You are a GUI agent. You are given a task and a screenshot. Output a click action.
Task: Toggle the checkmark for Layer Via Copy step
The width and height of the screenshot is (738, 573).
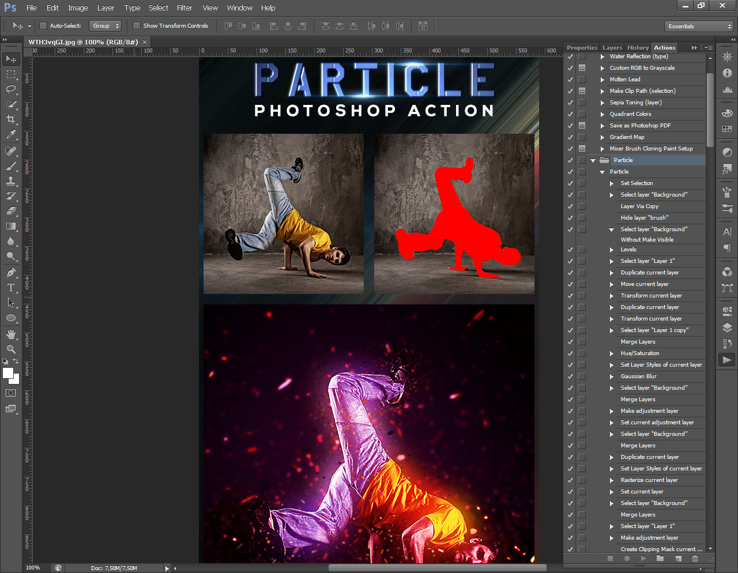(x=570, y=206)
